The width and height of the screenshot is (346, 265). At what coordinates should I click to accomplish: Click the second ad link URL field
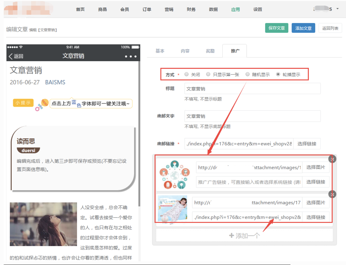pyautogui.click(x=247, y=217)
